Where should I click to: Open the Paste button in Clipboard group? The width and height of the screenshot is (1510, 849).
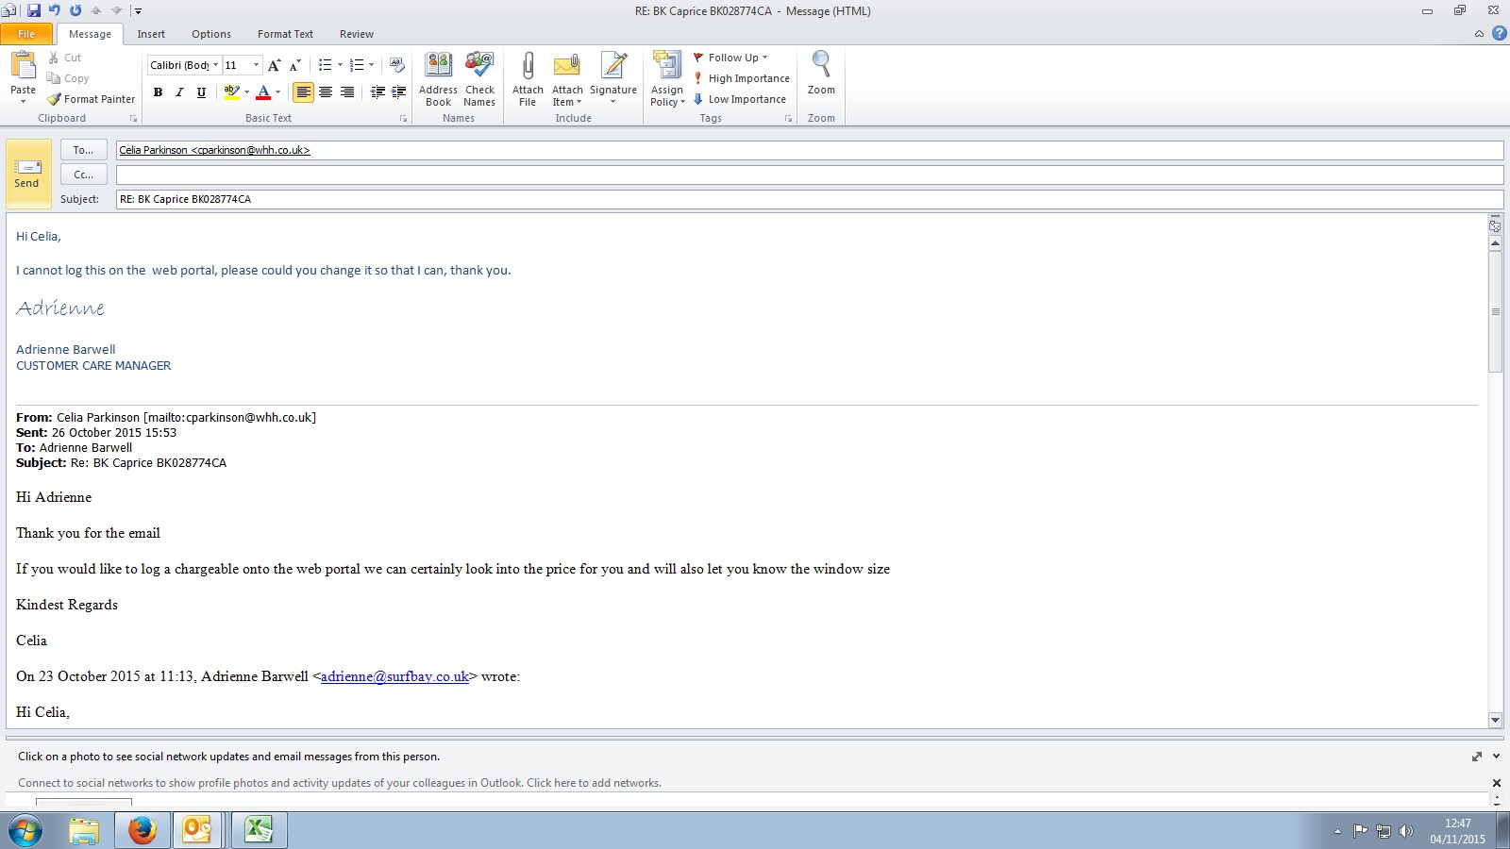23,77
